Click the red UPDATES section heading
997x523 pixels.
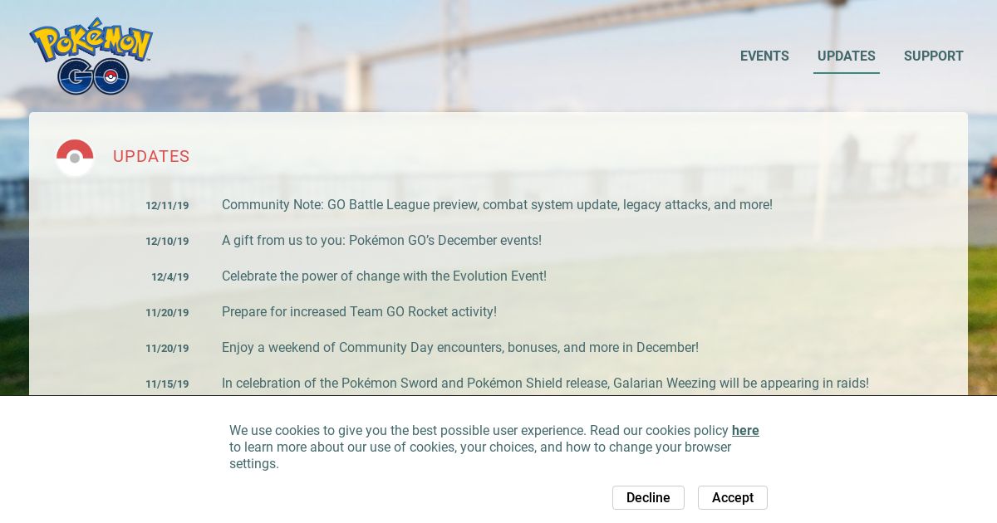[x=151, y=156]
